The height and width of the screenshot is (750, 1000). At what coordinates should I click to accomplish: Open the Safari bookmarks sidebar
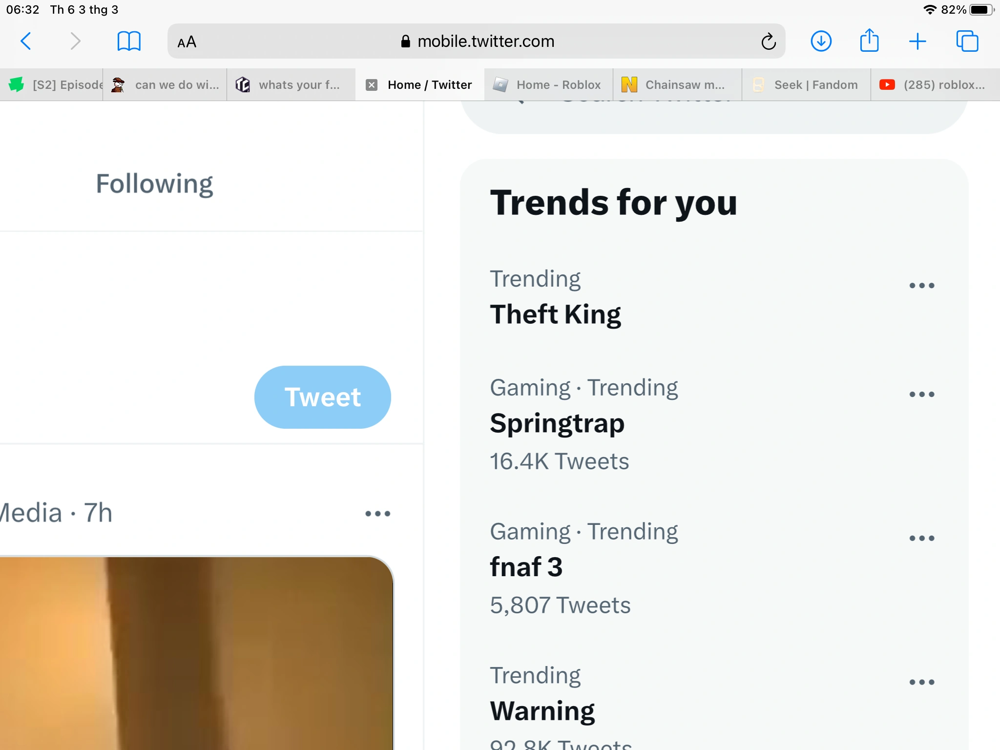click(x=129, y=41)
